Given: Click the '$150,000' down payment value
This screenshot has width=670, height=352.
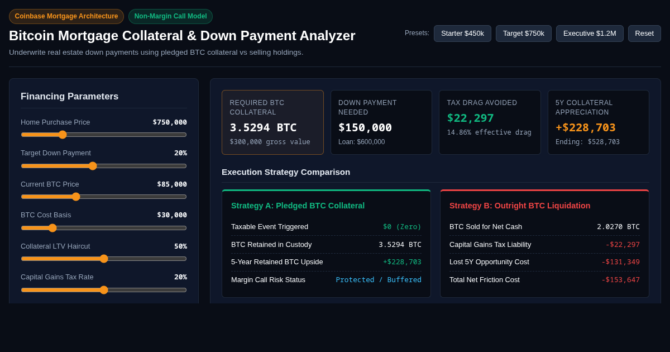Looking at the screenshot, I should [x=365, y=127].
